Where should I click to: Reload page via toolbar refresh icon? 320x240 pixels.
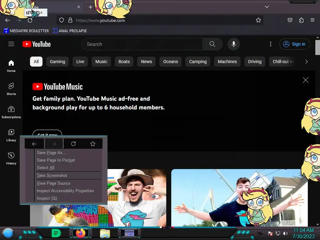coord(30,20)
